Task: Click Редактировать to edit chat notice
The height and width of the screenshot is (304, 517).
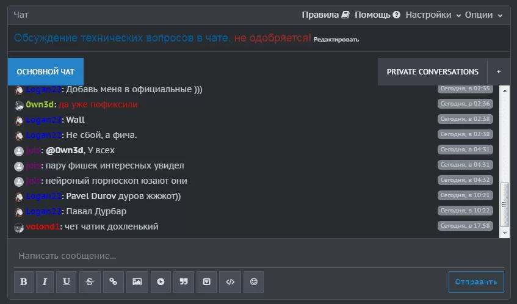Action: [x=336, y=40]
